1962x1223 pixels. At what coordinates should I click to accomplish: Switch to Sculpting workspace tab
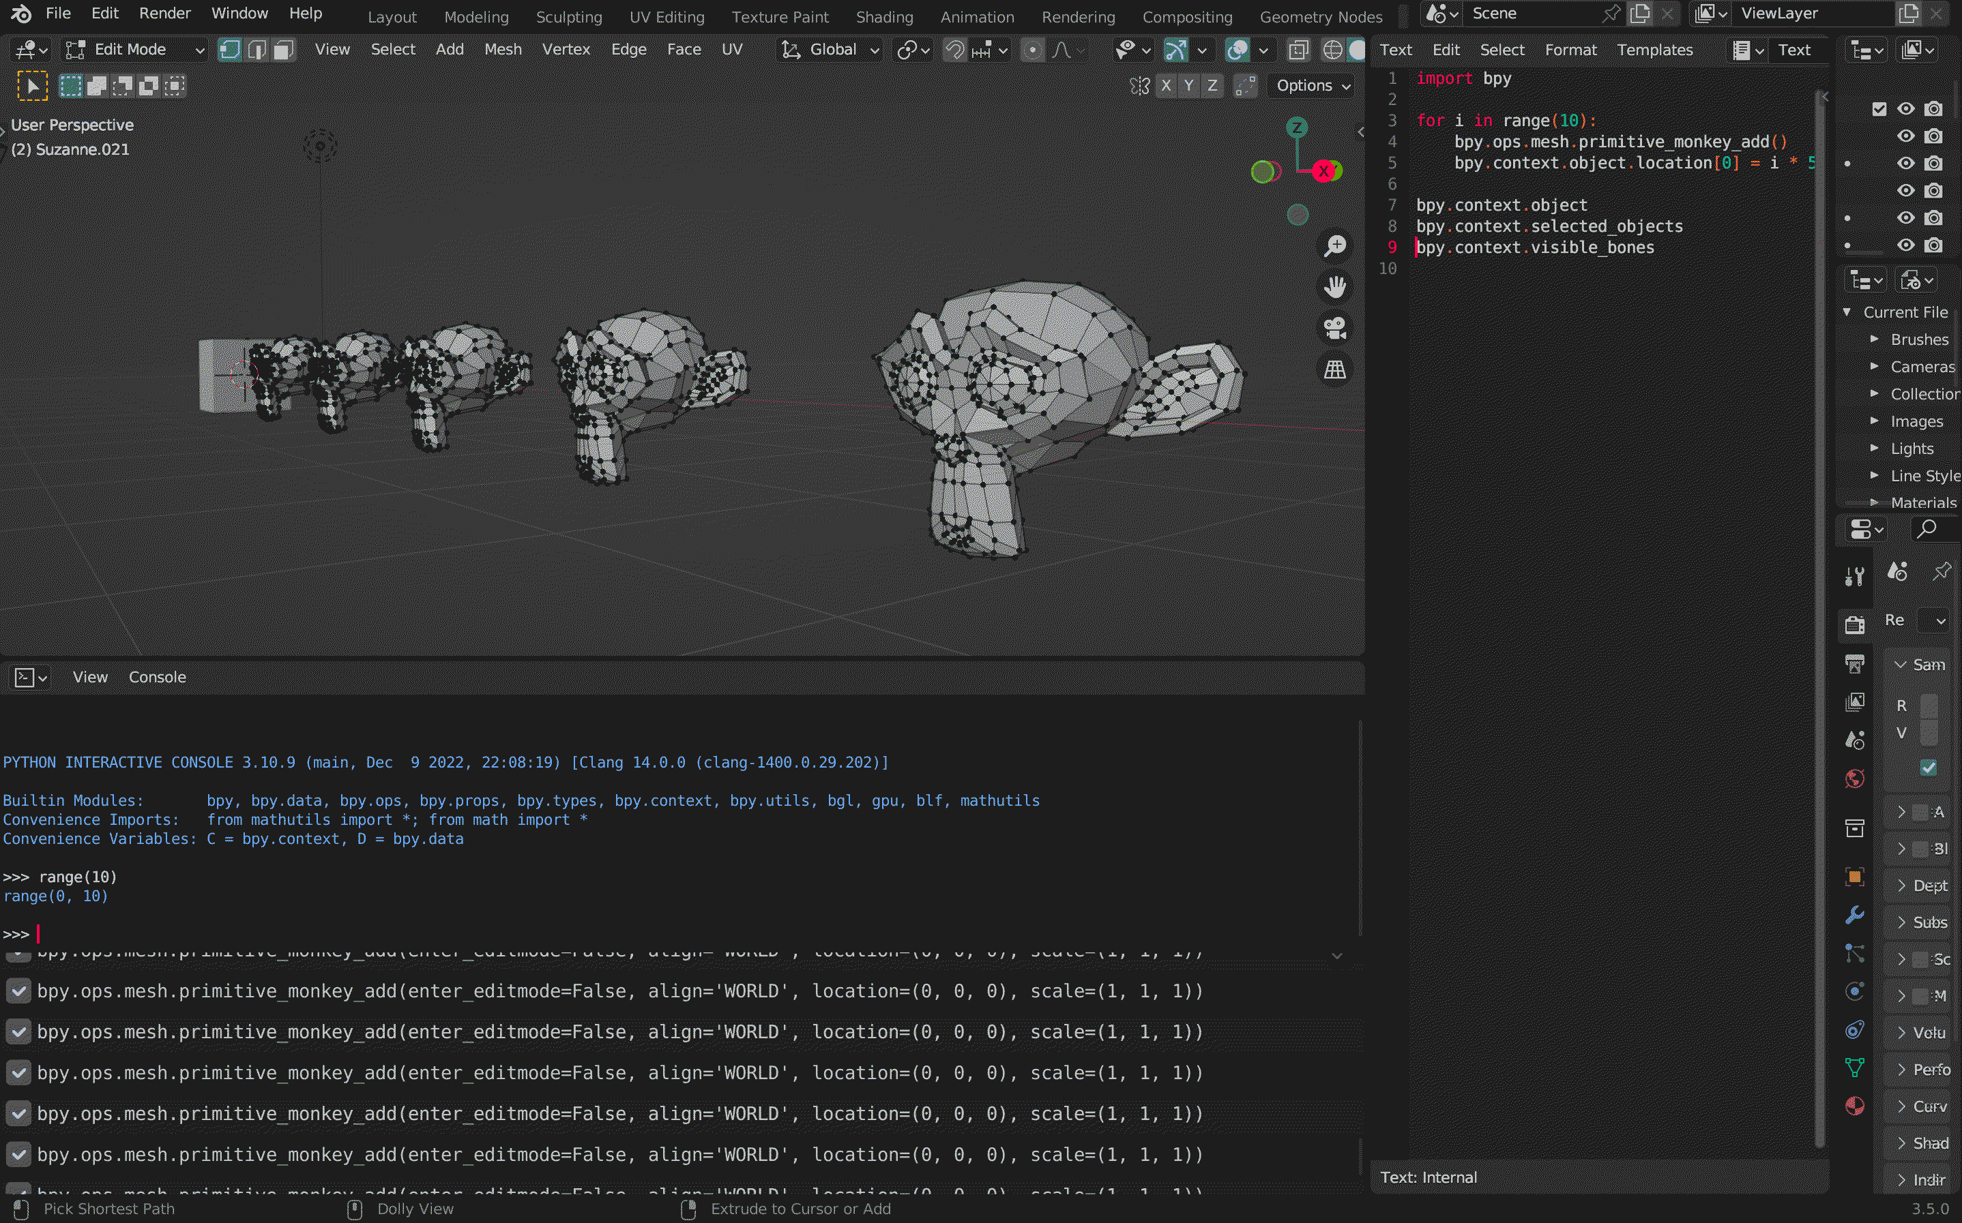pos(569,17)
